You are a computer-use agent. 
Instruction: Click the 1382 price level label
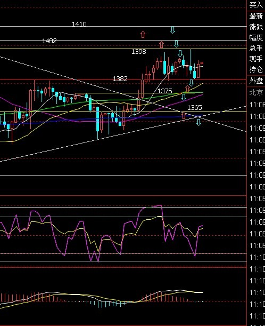120,79
